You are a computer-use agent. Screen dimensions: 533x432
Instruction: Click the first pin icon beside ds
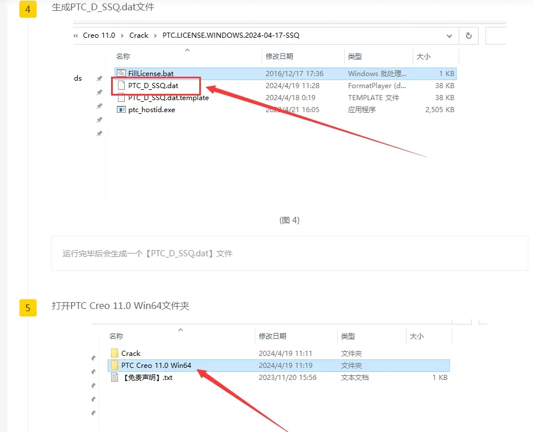(x=99, y=78)
